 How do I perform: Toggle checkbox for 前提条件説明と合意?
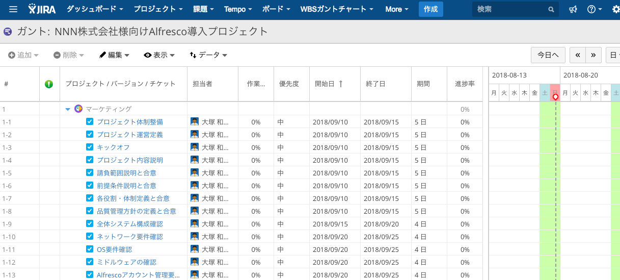pos(90,185)
